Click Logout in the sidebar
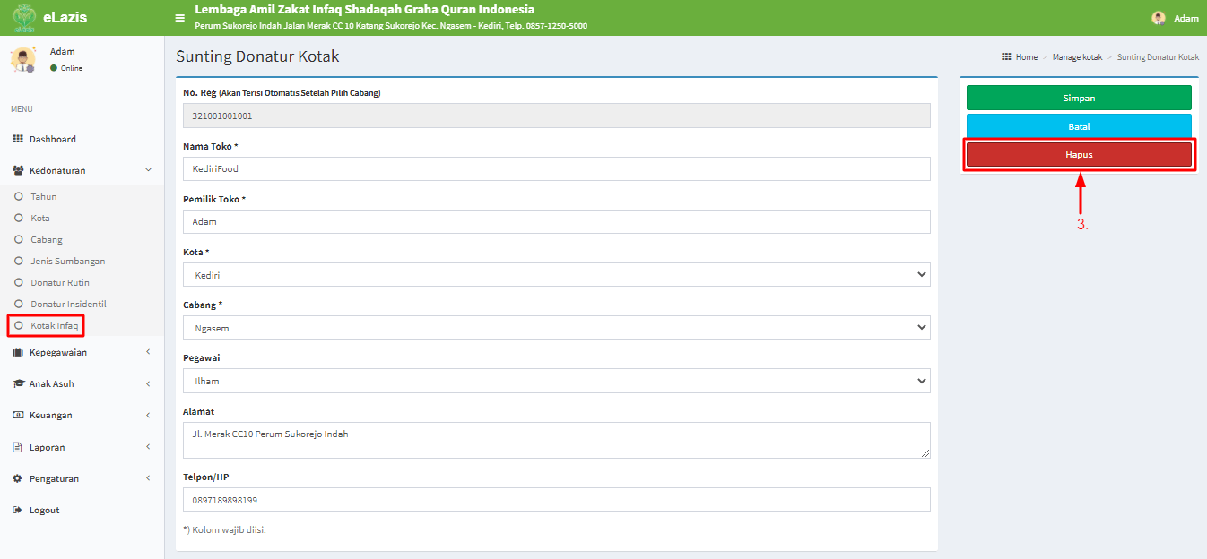1207x559 pixels. pos(44,510)
